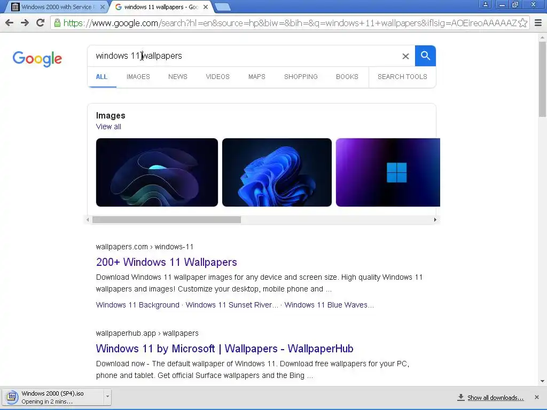Go back using browser back arrow
Image resolution: width=547 pixels, height=410 pixels.
[x=10, y=23]
